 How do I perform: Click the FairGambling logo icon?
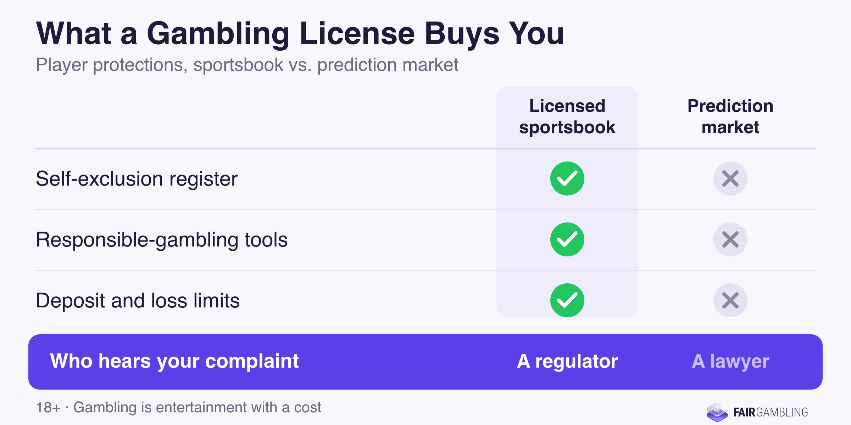(717, 412)
